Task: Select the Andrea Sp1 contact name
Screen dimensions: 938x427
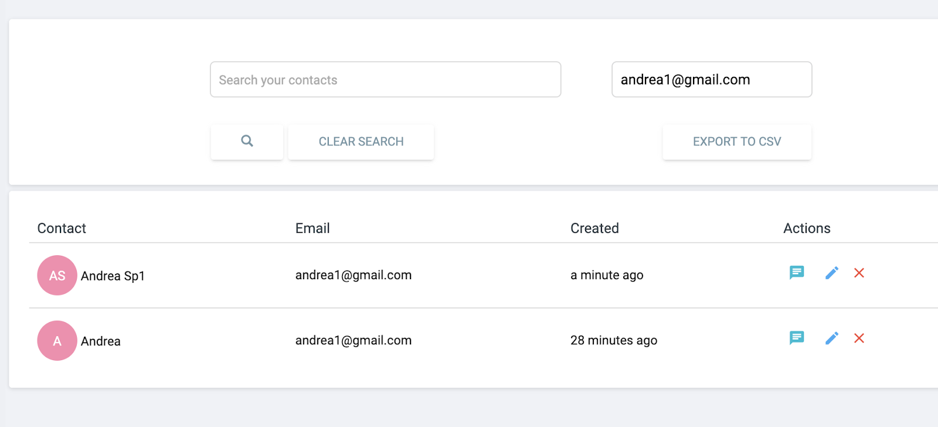Action: click(x=113, y=276)
